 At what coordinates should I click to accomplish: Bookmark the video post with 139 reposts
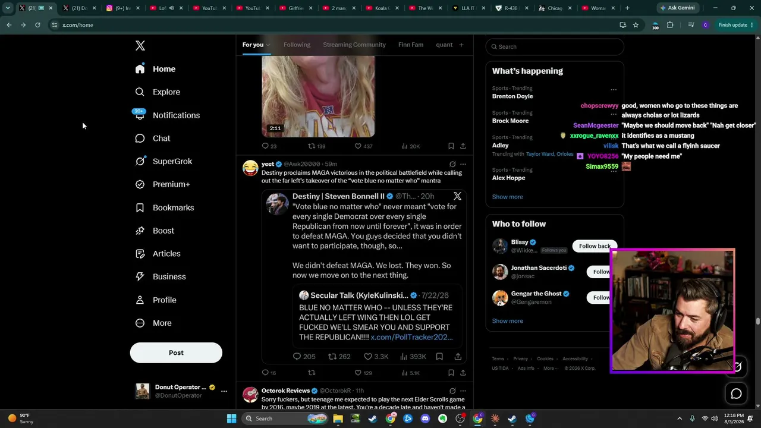[x=451, y=146]
